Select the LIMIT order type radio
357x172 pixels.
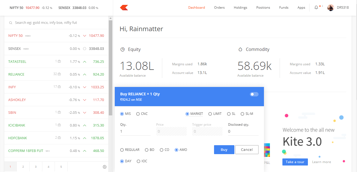210,114
